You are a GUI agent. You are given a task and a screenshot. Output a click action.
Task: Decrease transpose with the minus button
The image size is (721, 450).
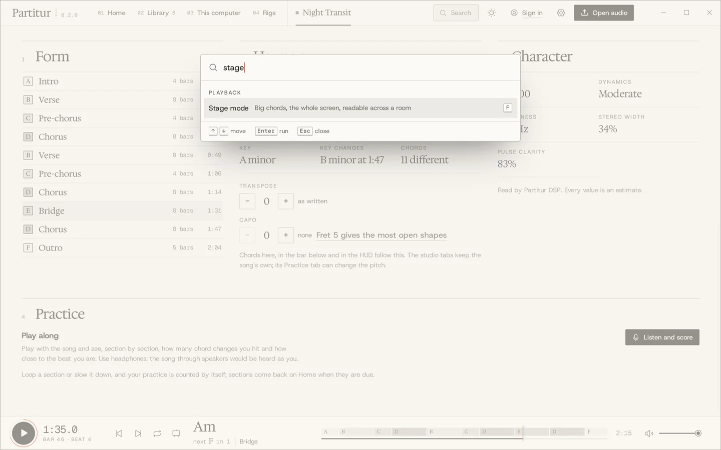[x=247, y=201]
